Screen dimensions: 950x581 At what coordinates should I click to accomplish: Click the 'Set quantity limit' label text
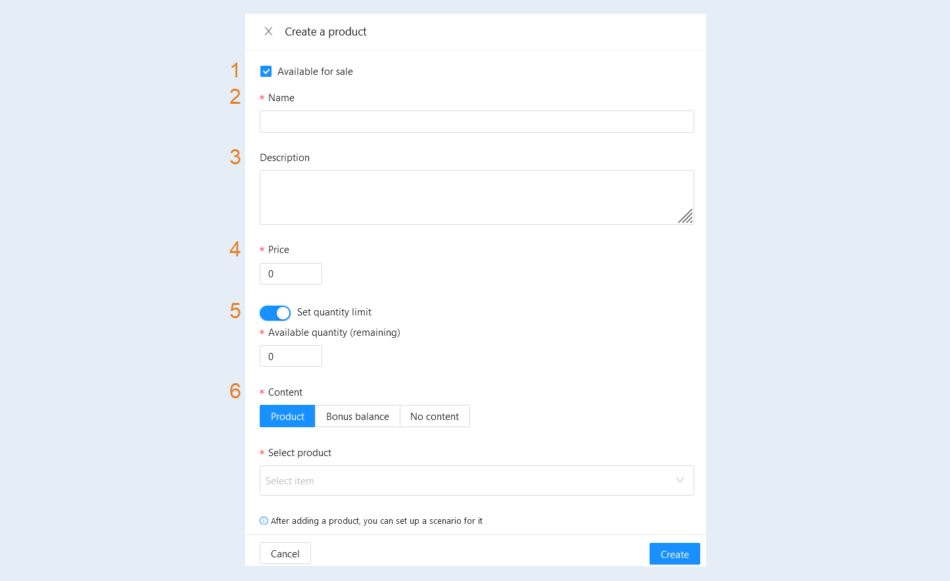point(334,312)
